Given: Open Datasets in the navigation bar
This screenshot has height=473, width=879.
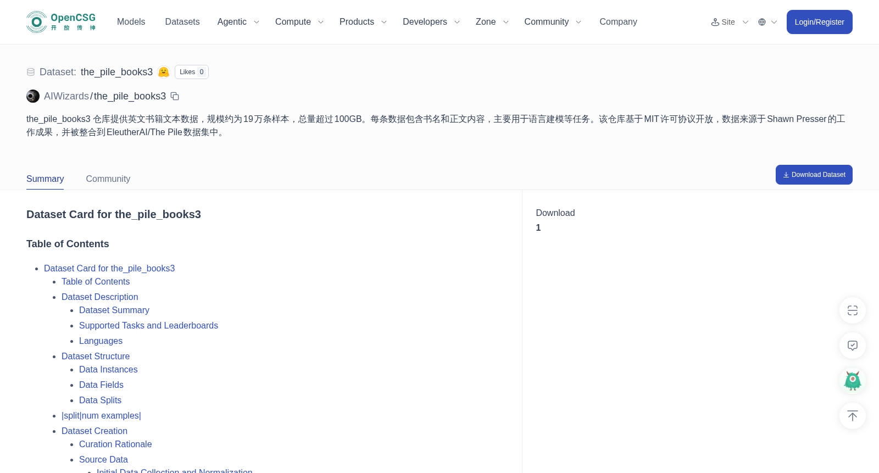Looking at the screenshot, I should tap(182, 22).
